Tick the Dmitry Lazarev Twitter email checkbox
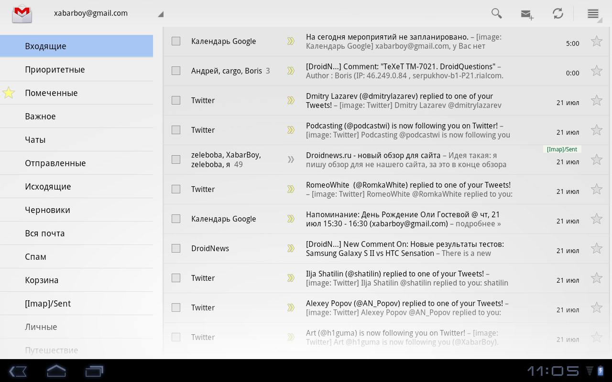This screenshot has height=382, width=612. (x=176, y=100)
